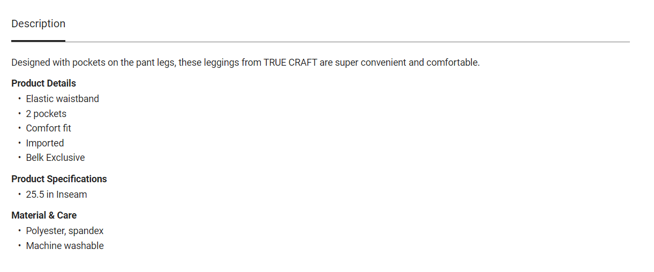Viewport: 654px width, 272px height.
Task: Click the bullet dot before 'Imported'
Action: point(20,143)
